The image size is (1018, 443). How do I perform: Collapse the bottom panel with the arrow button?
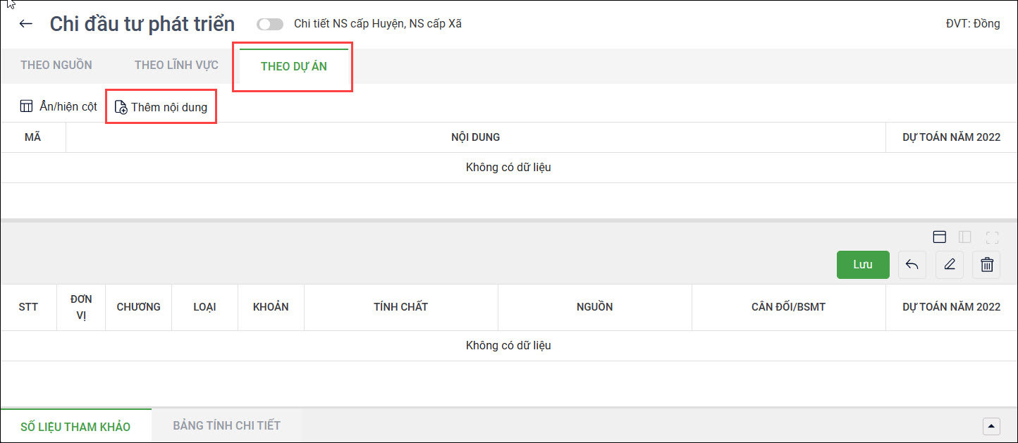tap(991, 426)
